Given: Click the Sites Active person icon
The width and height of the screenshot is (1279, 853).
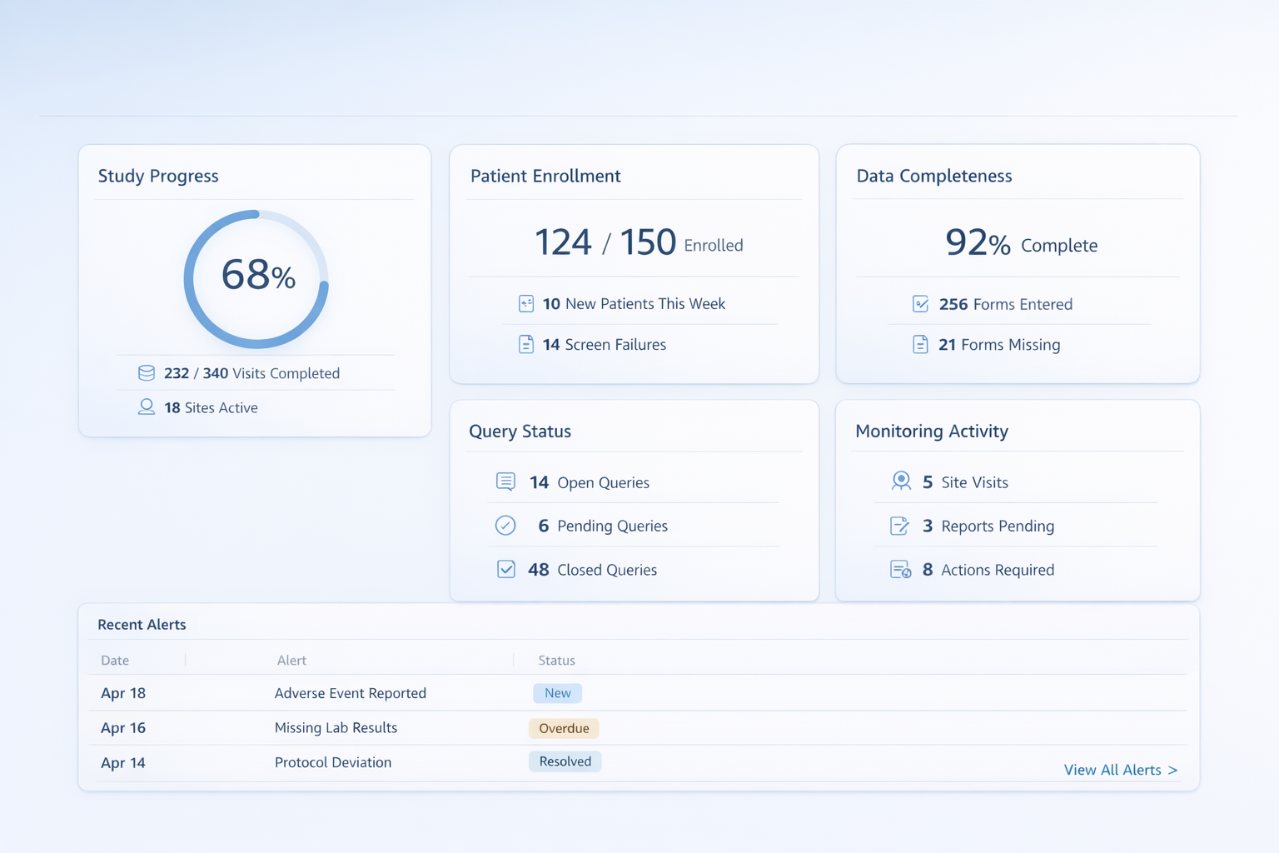Looking at the screenshot, I should coord(147,407).
